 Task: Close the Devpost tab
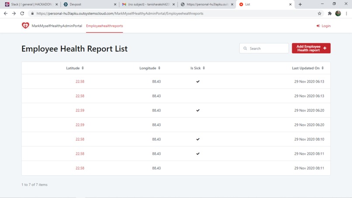[115, 4]
